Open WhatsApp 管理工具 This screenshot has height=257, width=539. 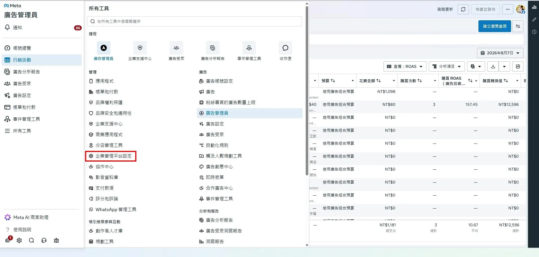112,209
